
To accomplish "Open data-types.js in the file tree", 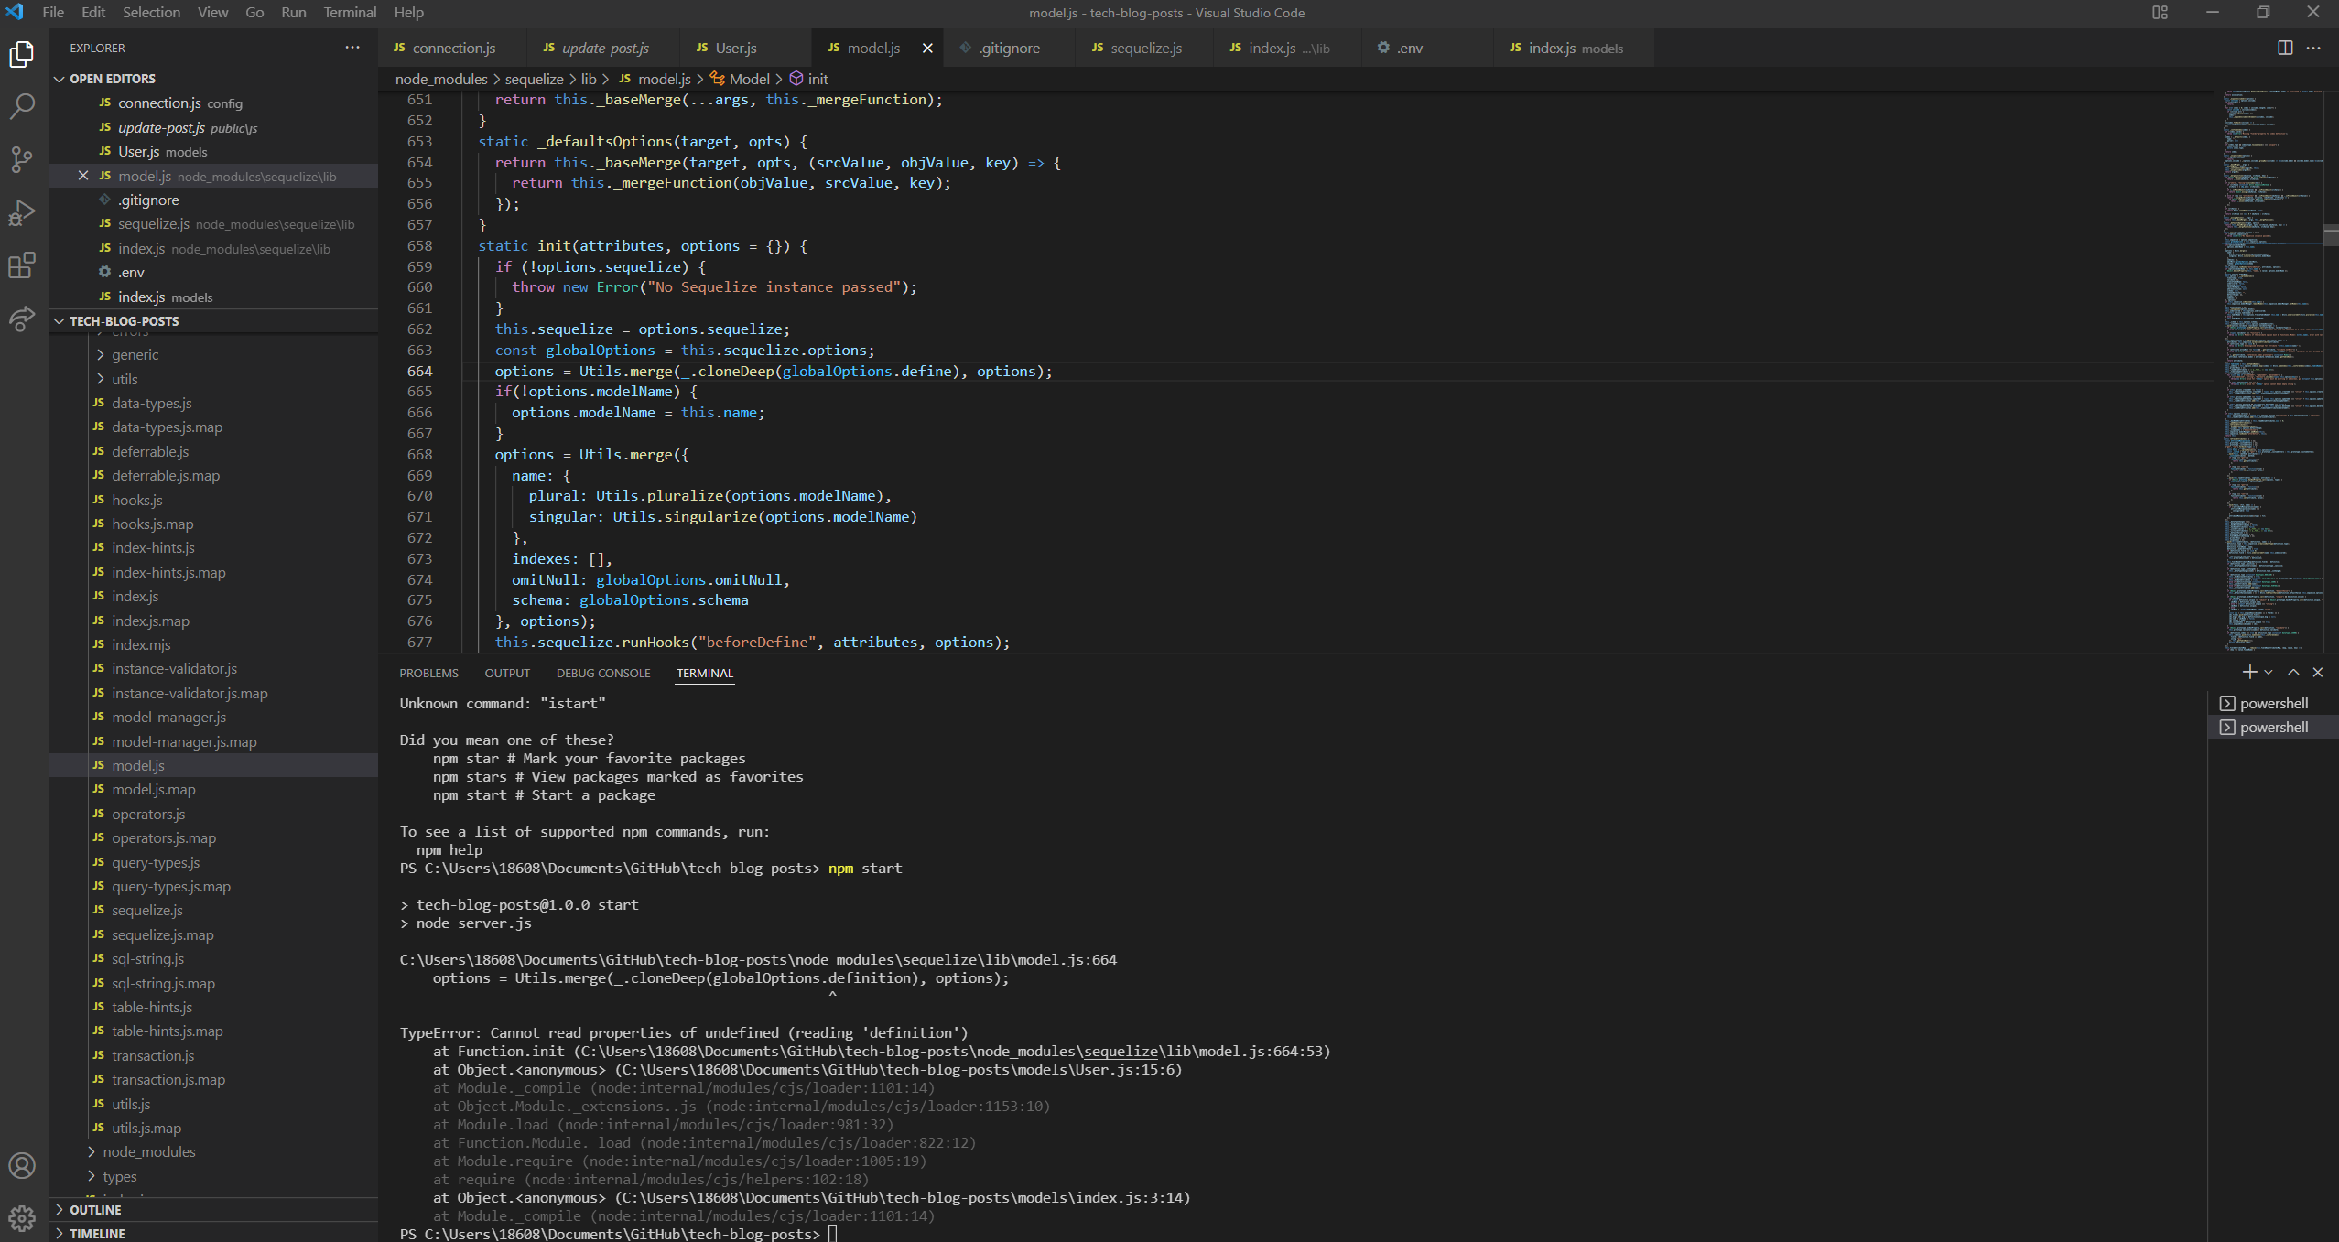I will tap(152, 403).
